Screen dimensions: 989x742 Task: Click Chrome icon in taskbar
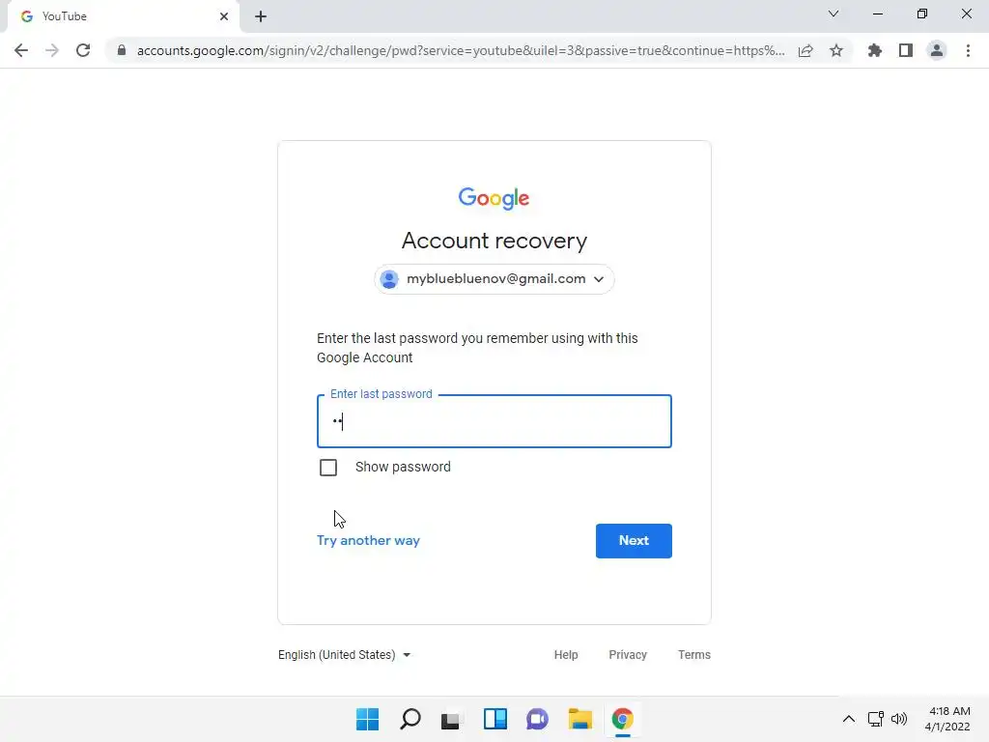point(623,719)
